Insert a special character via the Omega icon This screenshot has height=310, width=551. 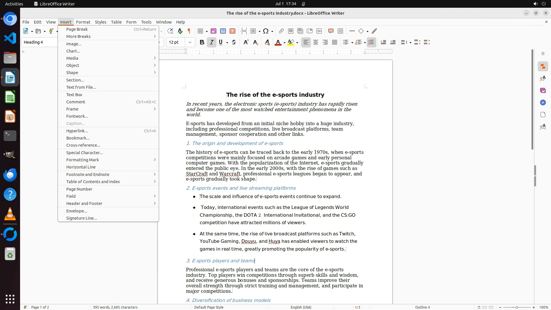(x=266, y=31)
